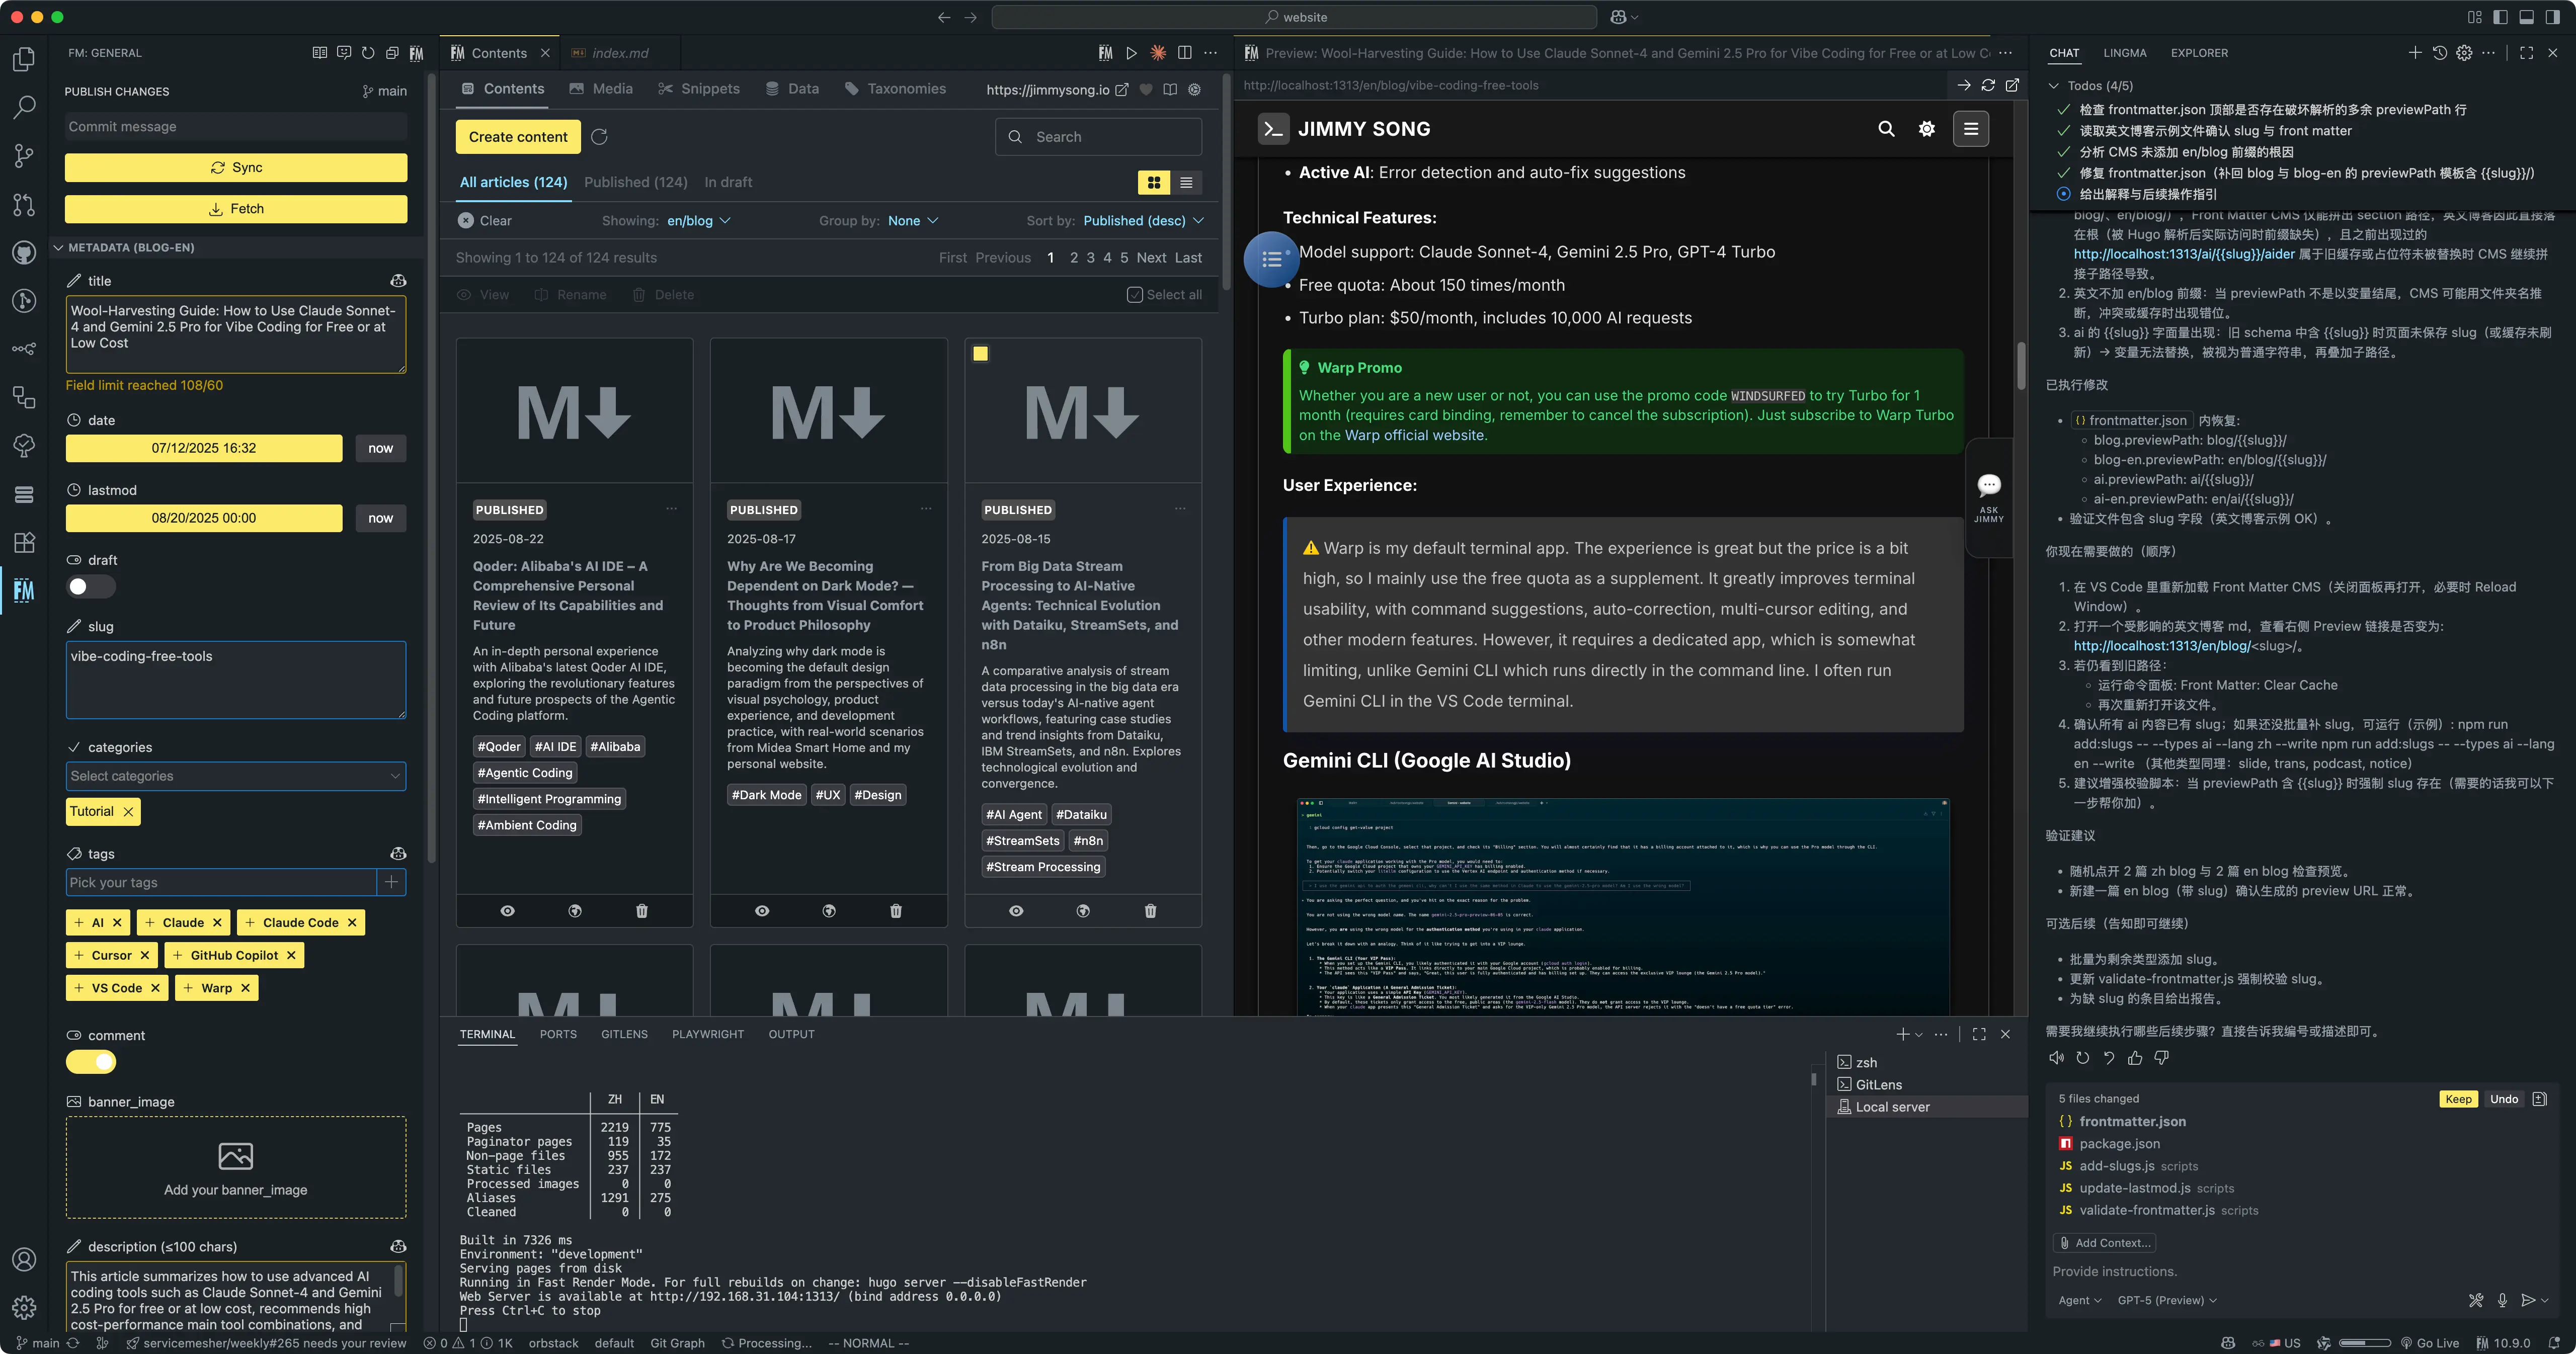Click the Fetch button
2576x1354 pixels.
tap(236, 209)
